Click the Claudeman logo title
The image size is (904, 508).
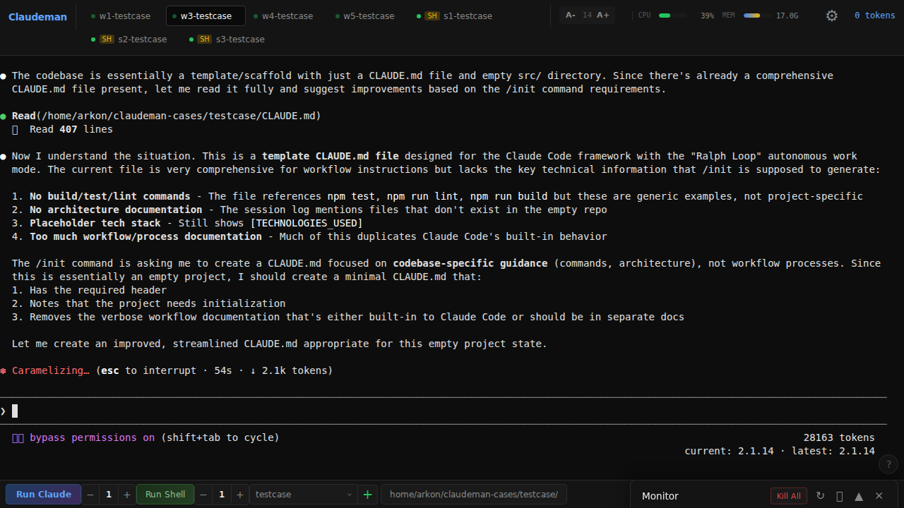click(x=37, y=16)
